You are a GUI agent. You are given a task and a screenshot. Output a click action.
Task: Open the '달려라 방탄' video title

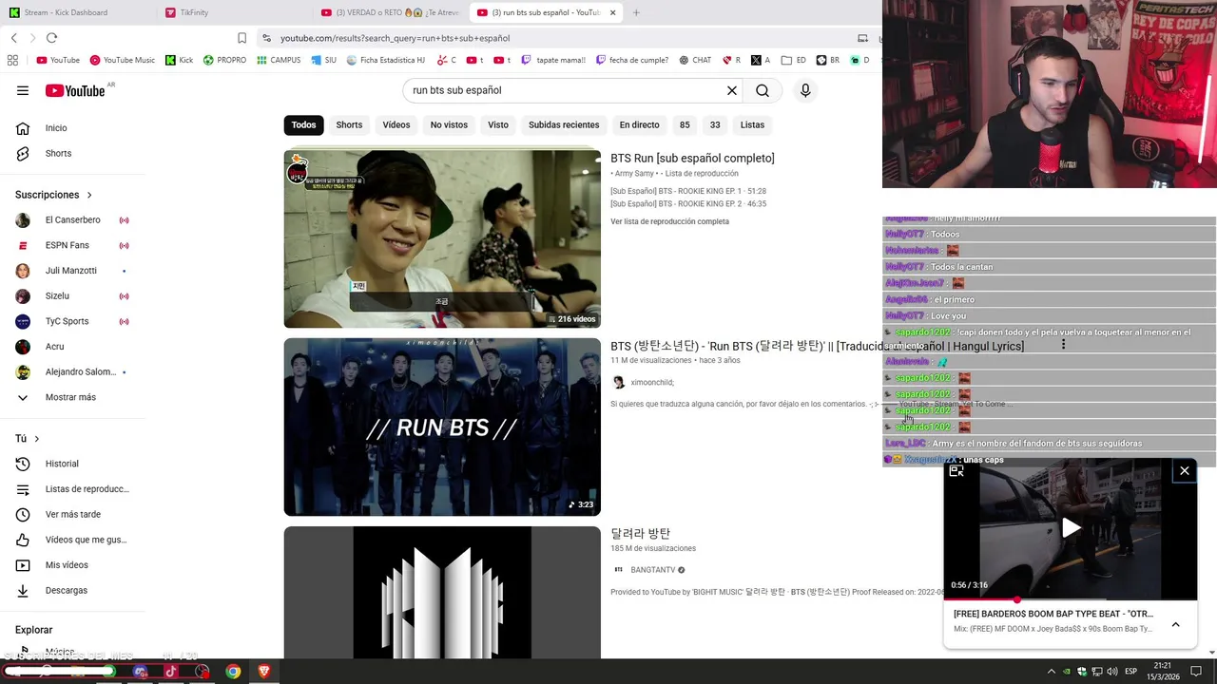pyautogui.click(x=640, y=534)
